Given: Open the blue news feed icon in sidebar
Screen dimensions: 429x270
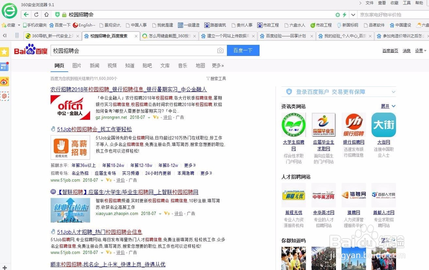Looking at the screenshot, I should click(x=4, y=67).
